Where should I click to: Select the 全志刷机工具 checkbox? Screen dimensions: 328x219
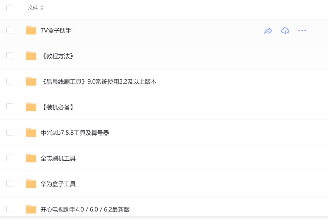(10, 158)
